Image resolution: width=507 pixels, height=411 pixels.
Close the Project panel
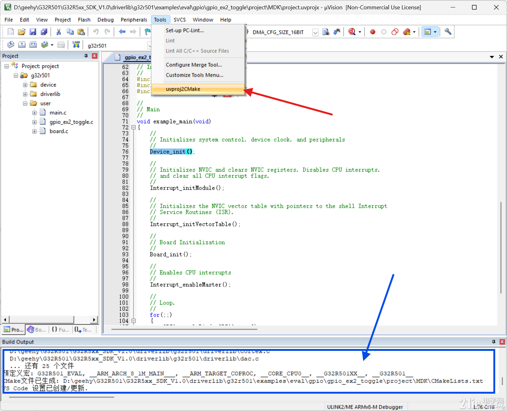pos(95,56)
